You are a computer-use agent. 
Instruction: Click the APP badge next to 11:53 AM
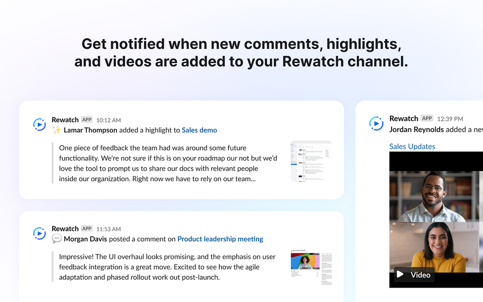pos(87,229)
